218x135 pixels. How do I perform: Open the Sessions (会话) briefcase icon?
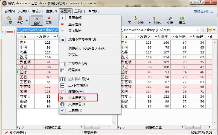point(20,20)
